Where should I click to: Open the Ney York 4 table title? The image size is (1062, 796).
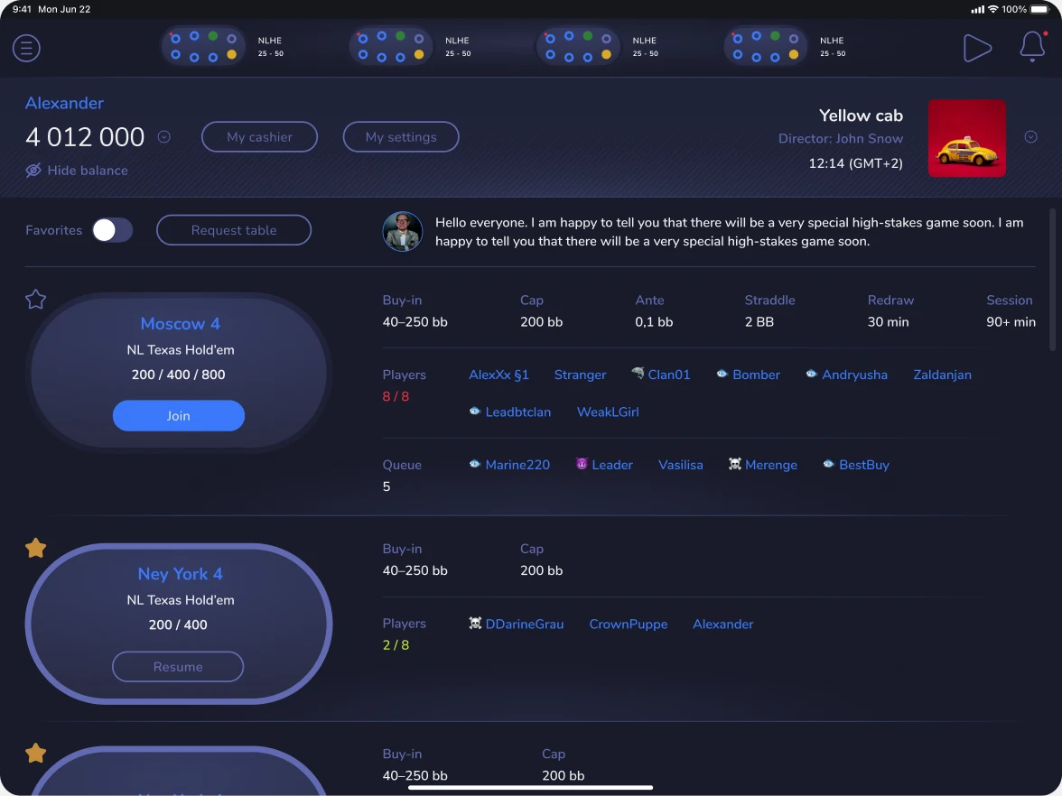click(x=181, y=574)
